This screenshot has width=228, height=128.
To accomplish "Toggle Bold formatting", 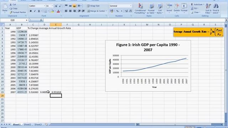I will pos(31,11).
